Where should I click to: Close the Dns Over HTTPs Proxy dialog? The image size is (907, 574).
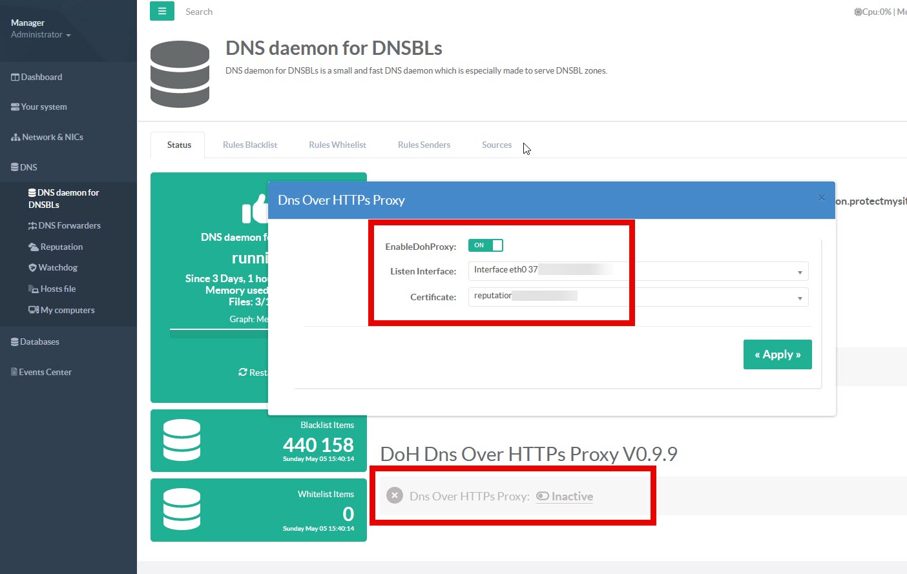point(821,198)
